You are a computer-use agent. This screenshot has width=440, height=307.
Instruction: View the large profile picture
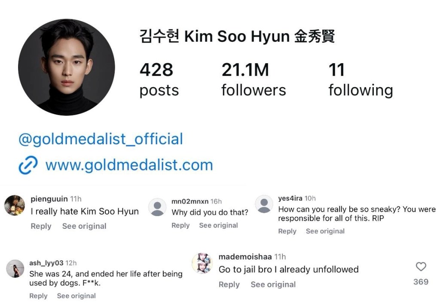67,67
